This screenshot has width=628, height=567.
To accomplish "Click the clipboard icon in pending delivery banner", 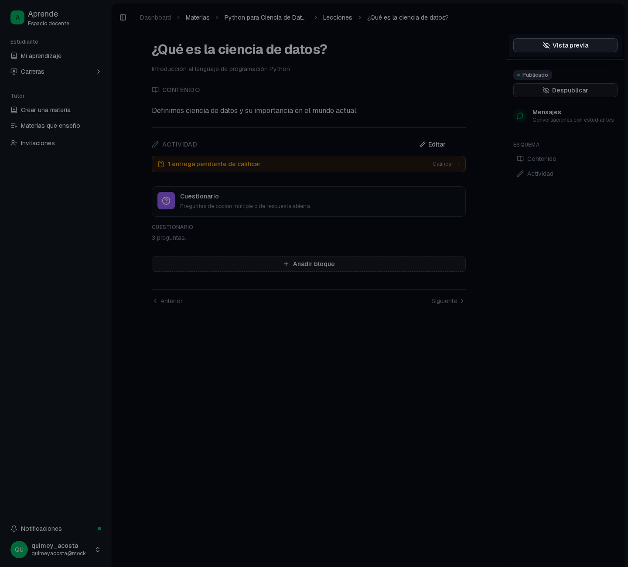I will pos(161,164).
